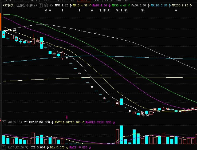Select the MA60:3.88 moving average value
This screenshot has width=197, height=150.
139,6
